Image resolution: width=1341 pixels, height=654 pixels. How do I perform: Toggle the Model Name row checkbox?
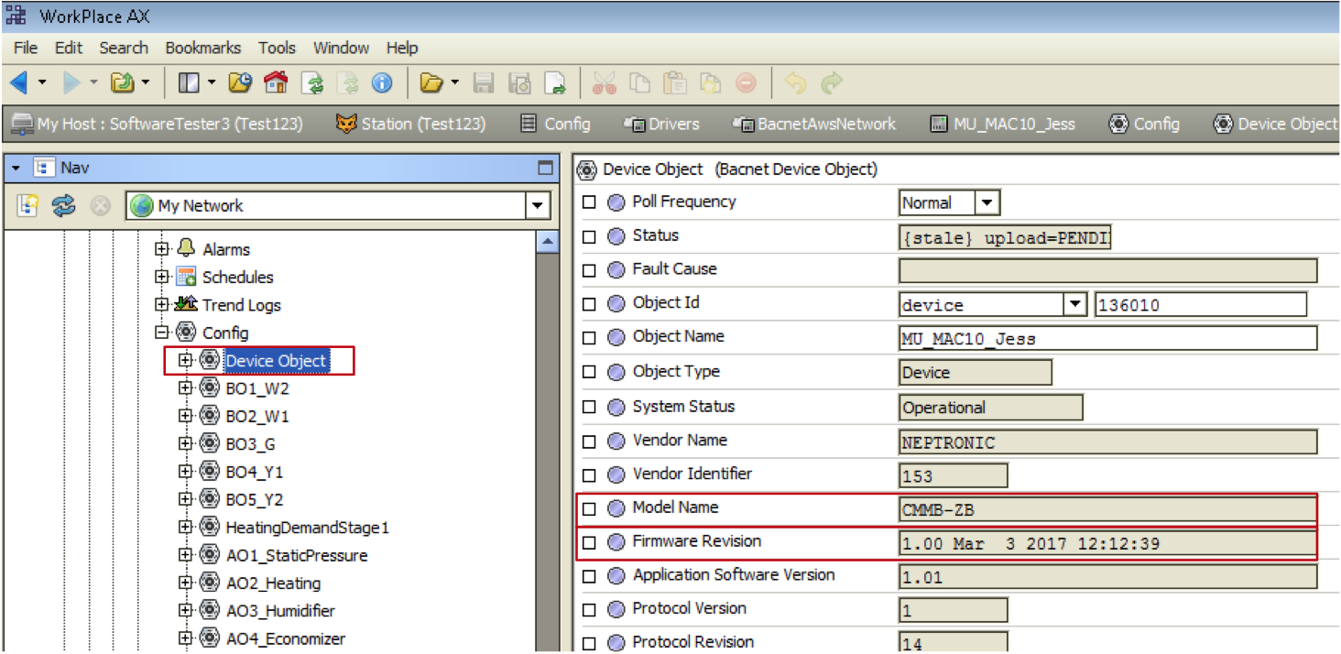tap(590, 508)
